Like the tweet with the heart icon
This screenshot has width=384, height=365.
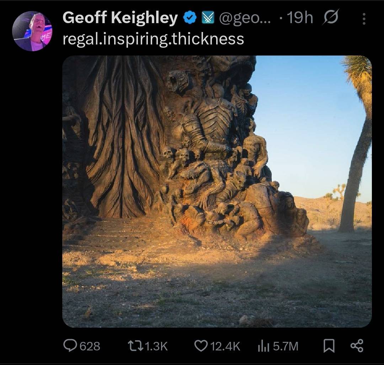point(201,346)
